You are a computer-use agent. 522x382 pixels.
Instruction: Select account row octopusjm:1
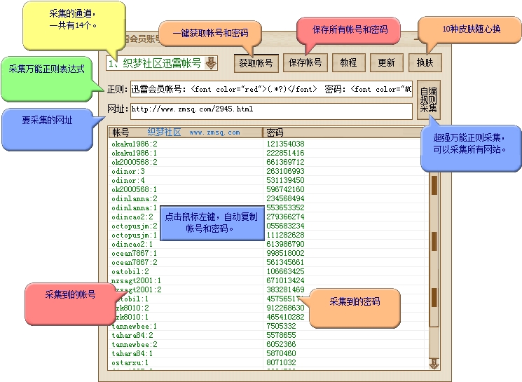pyautogui.click(x=135, y=235)
